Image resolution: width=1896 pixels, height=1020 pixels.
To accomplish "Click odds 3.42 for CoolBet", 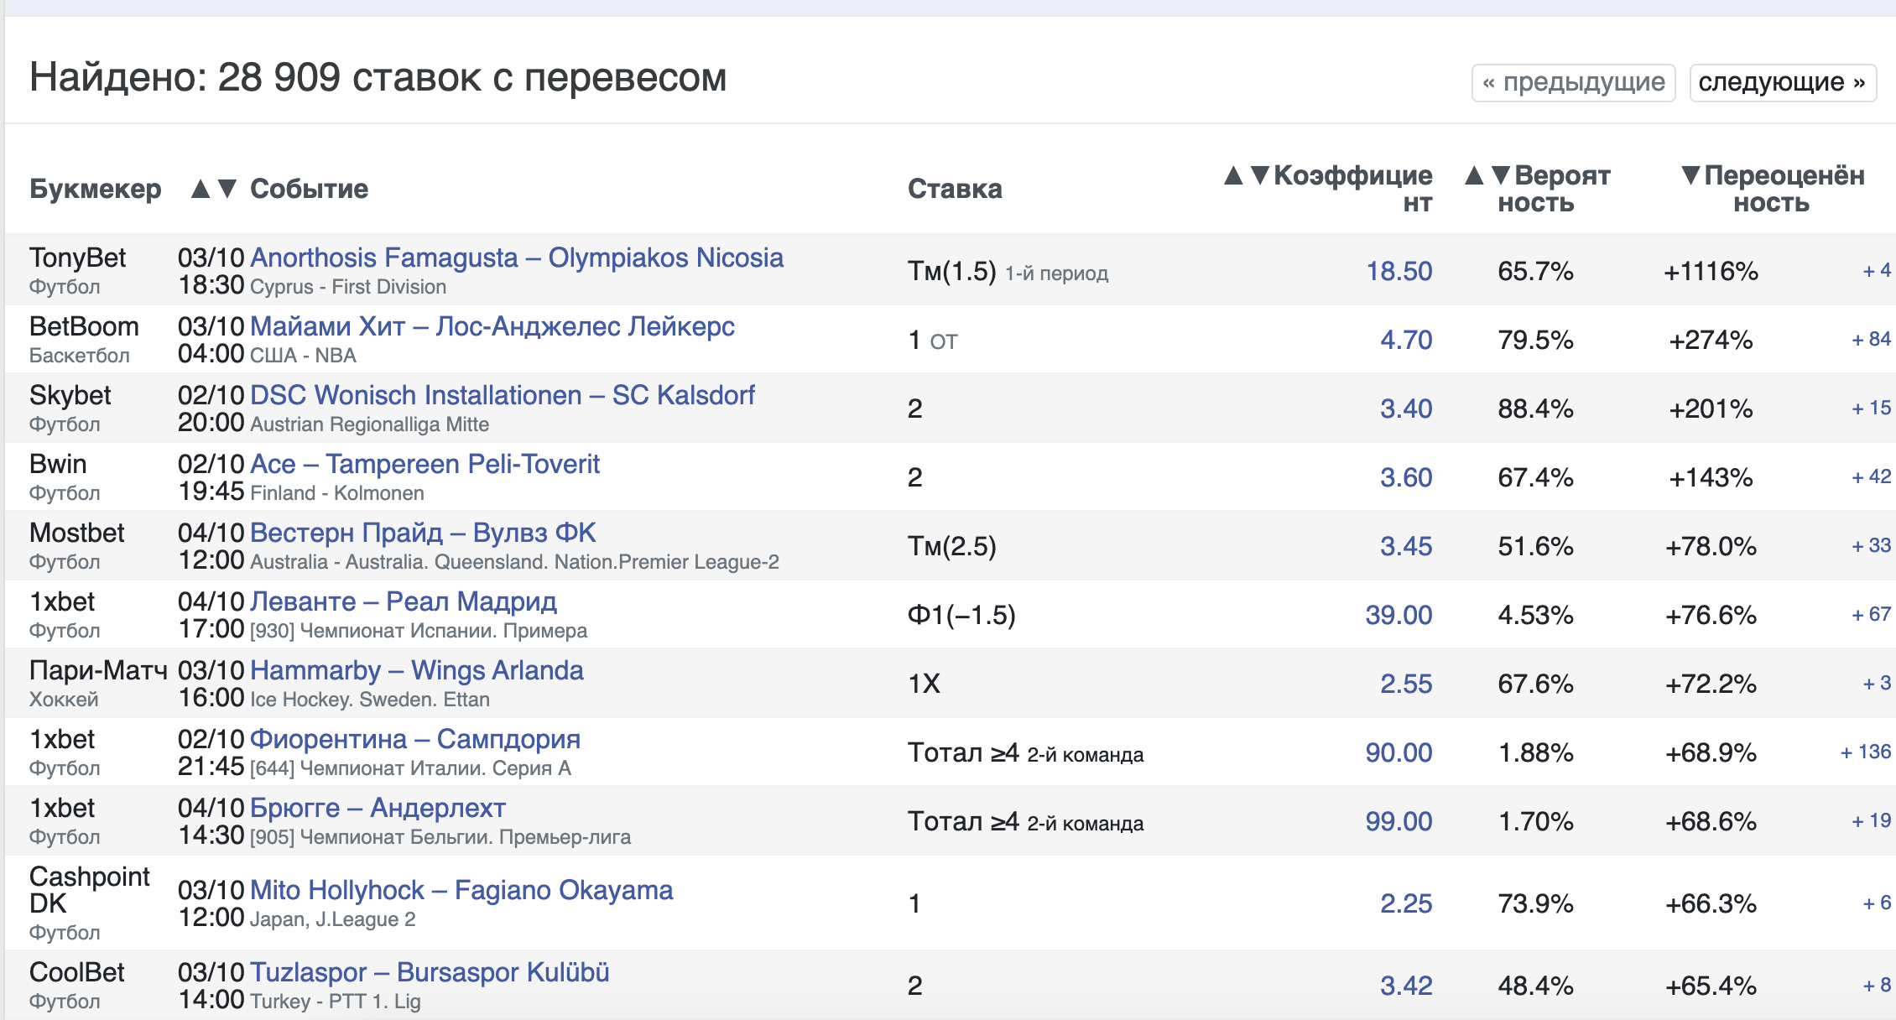I will point(1406,986).
